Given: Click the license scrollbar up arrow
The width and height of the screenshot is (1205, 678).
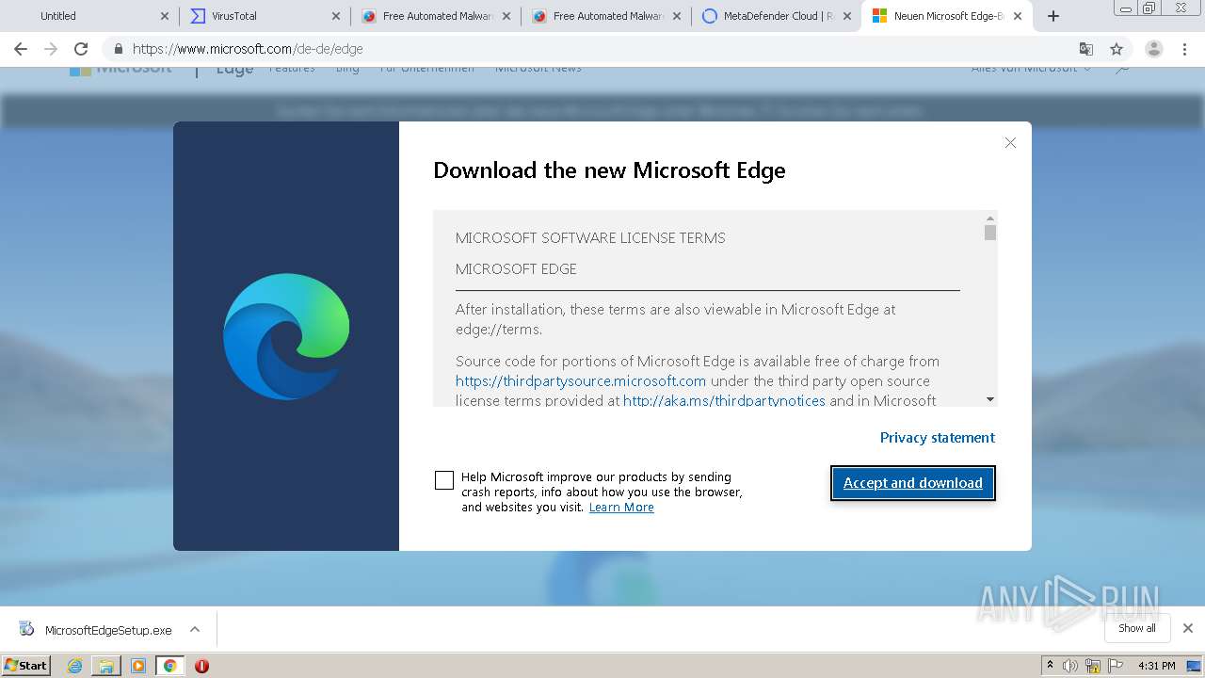Looking at the screenshot, I should pyautogui.click(x=990, y=218).
